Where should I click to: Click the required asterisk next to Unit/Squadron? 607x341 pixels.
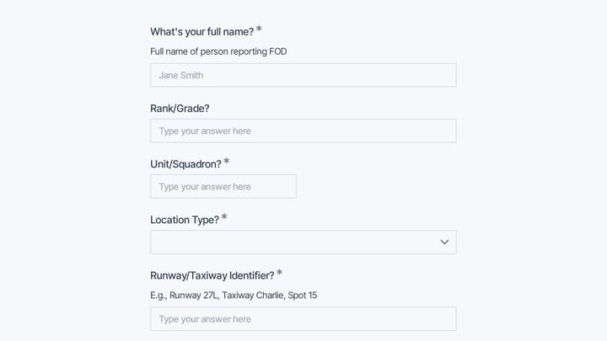coord(227,162)
